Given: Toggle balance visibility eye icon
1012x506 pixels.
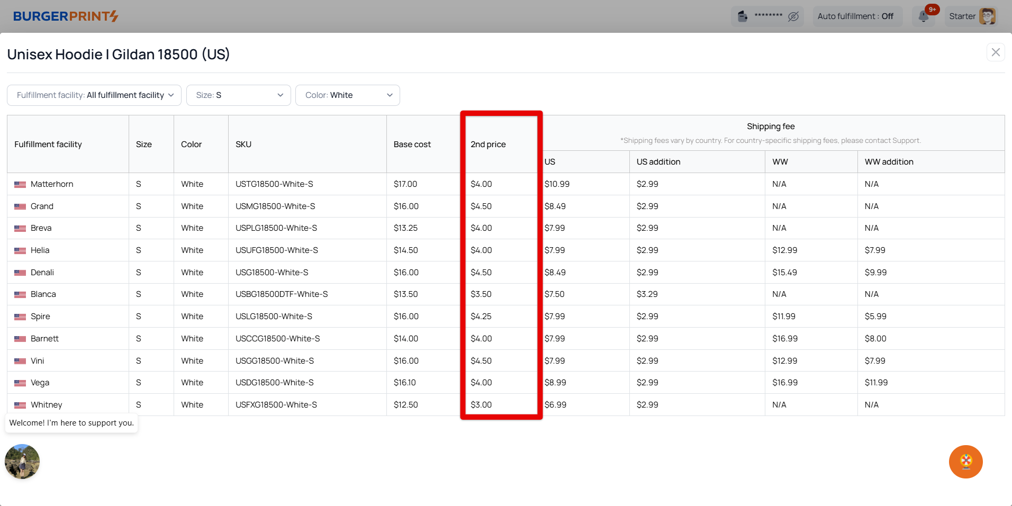Looking at the screenshot, I should tap(793, 16).
